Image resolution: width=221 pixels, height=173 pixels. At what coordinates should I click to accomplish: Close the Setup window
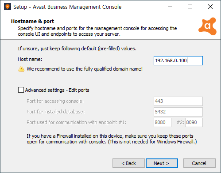point(210,7)
